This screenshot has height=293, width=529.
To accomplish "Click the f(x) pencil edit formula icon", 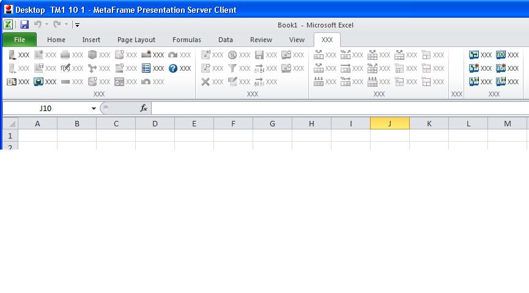I will coord(65,68).
